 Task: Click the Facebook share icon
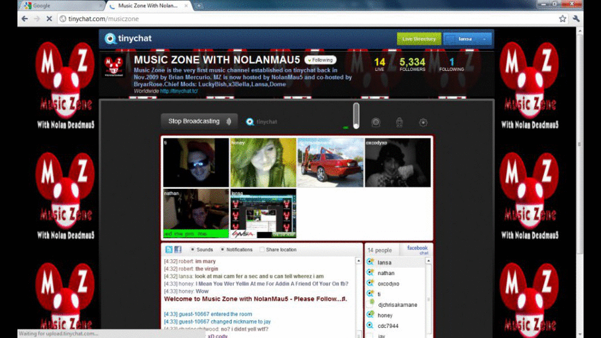(178, 250)
